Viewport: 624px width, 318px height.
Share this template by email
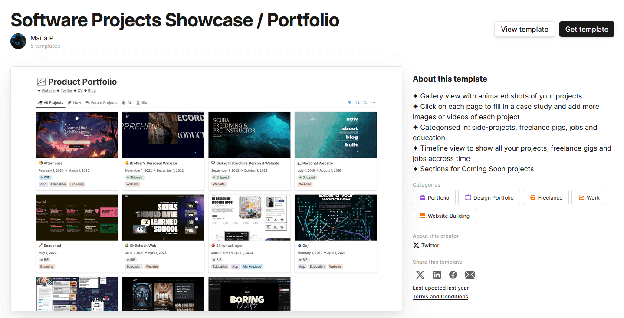tap(470, 275)
